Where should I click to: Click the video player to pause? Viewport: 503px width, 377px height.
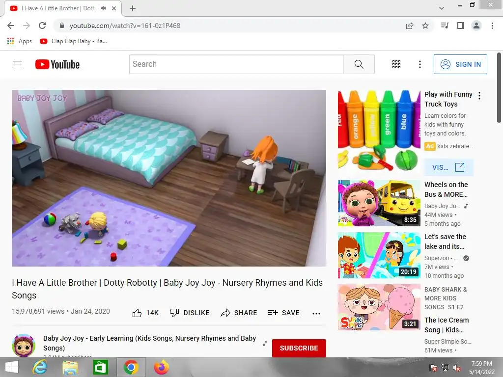169,178
